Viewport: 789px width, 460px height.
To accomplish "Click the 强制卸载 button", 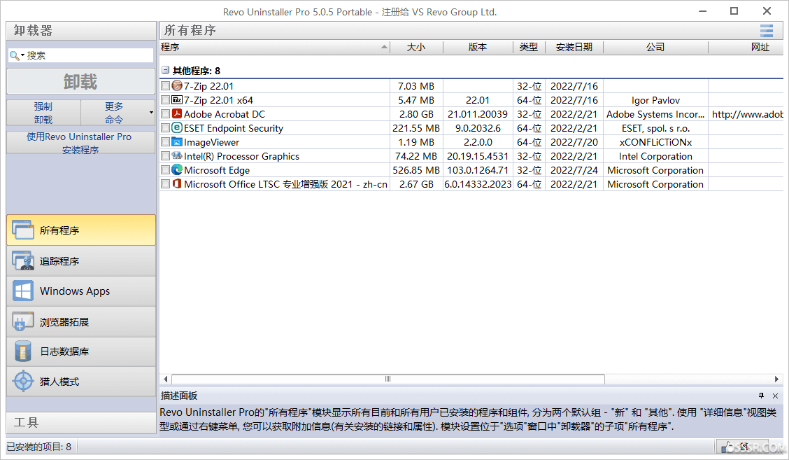I will point(43,113).
